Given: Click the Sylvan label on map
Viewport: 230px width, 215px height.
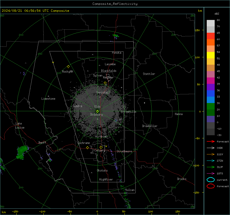Looking at the screenshot, I should 98,75.
